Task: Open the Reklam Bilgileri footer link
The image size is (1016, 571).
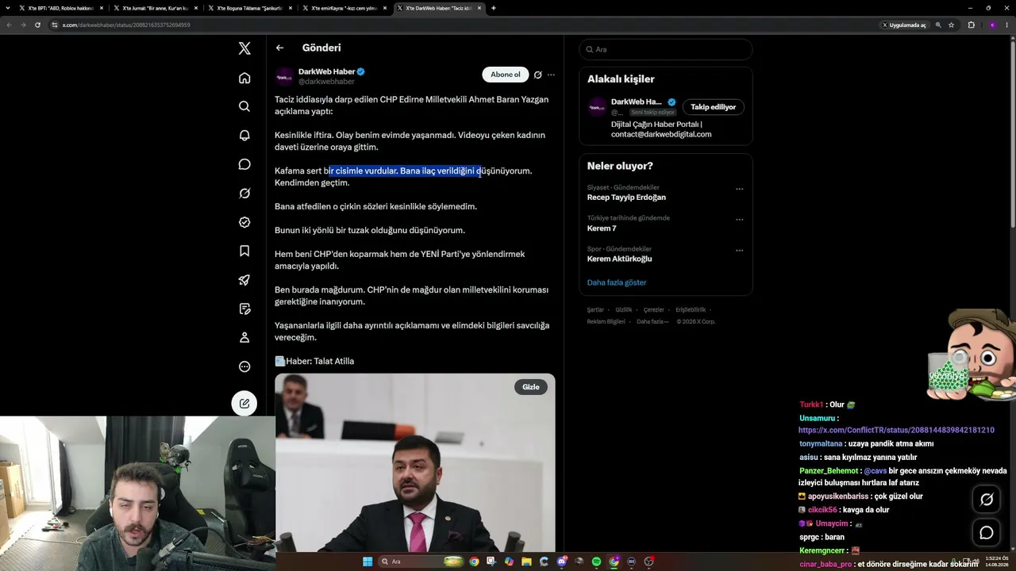Action: click(606, 322)
